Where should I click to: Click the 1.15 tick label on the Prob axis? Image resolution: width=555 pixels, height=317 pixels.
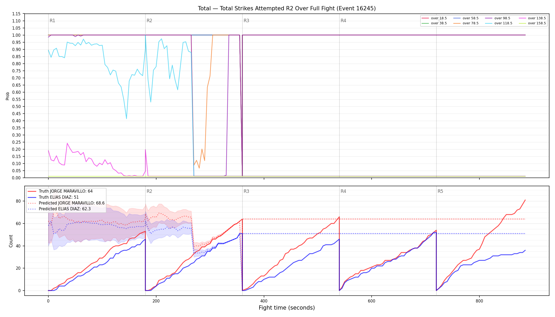click(16, 14)
